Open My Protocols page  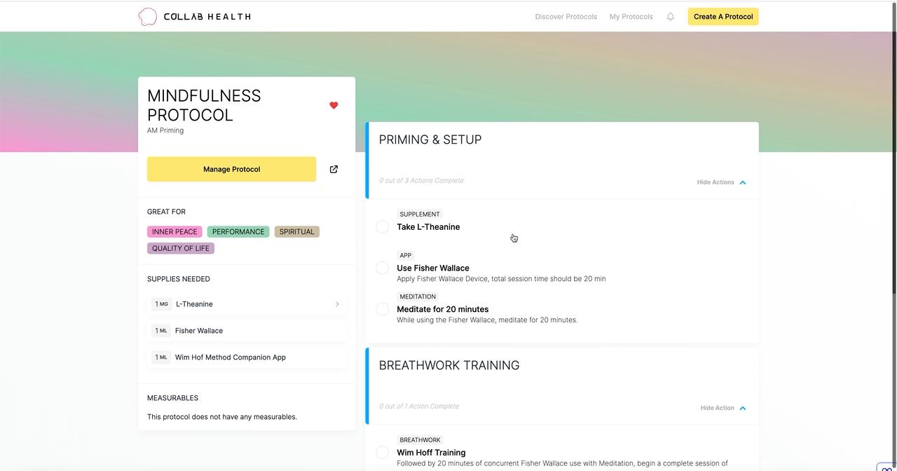[x=631, y=17]
